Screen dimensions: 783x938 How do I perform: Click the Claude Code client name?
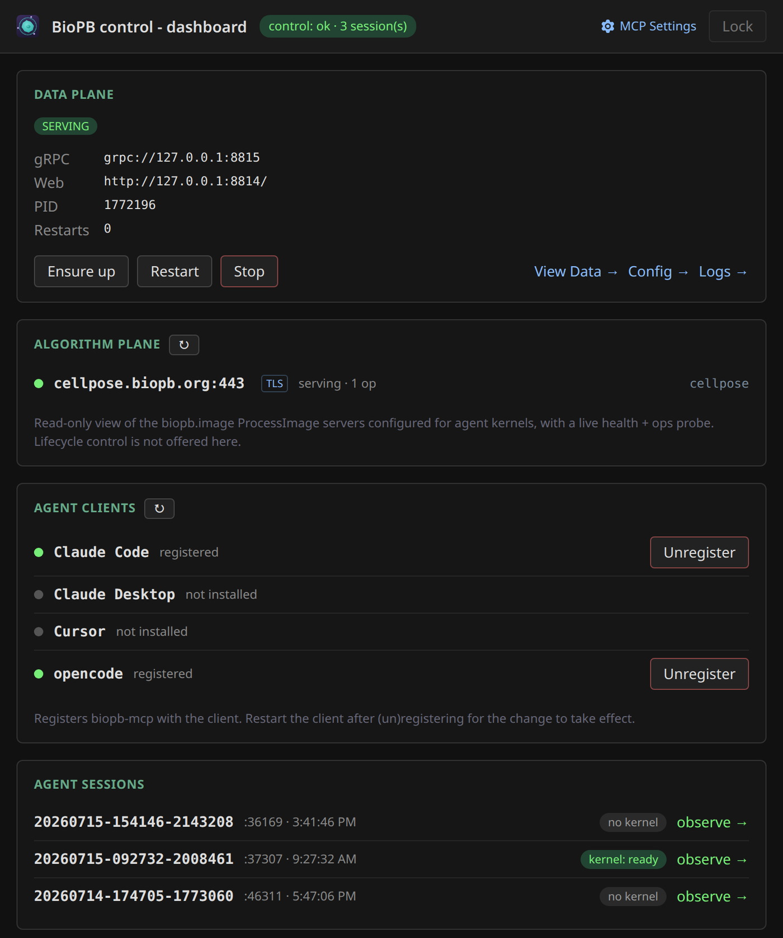pos(101,552)
